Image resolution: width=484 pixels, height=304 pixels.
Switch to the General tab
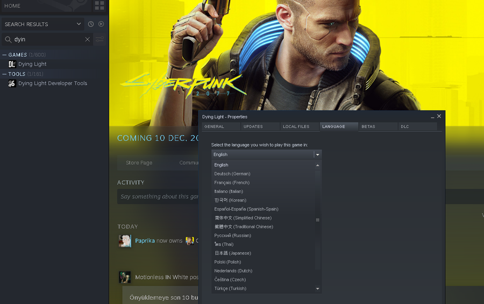(221, 127)
